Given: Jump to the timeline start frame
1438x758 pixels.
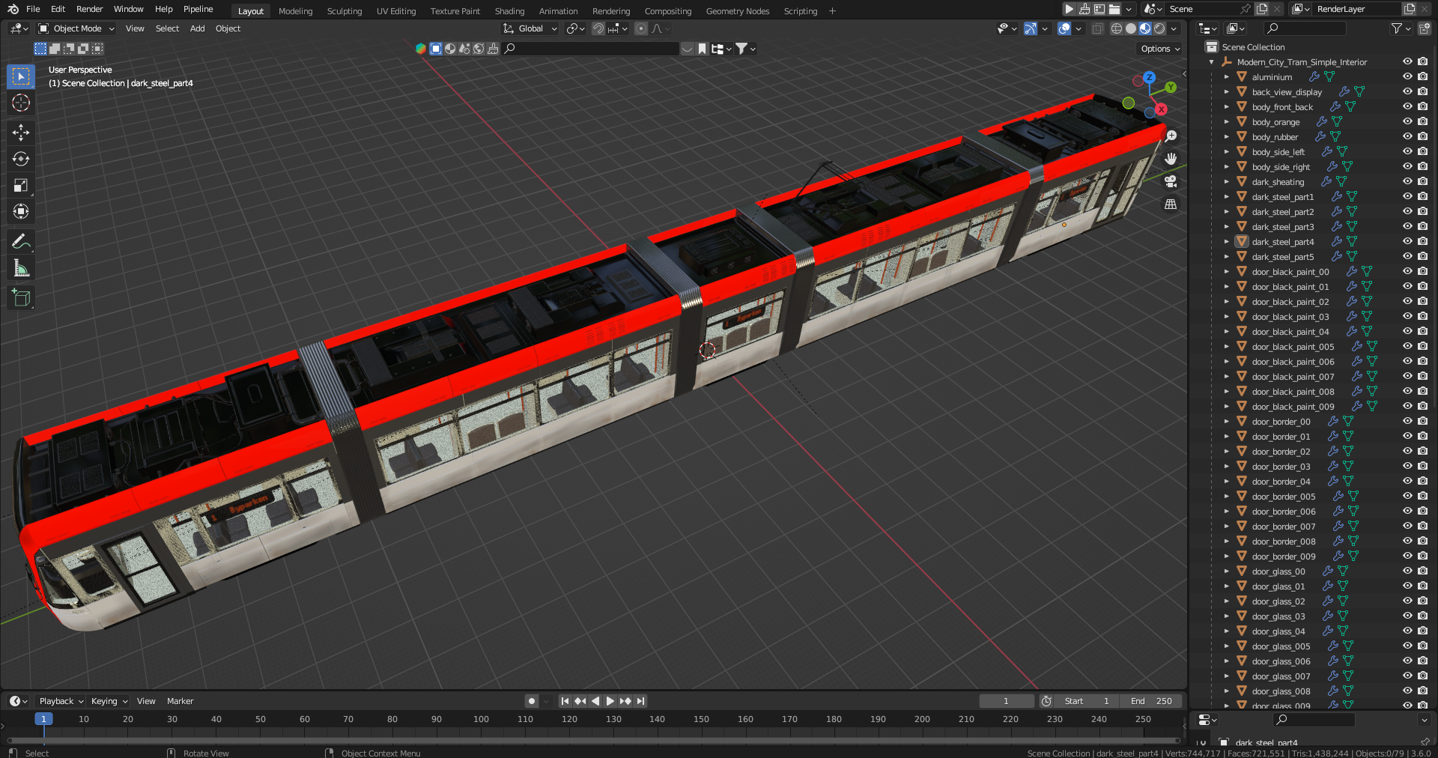Looking at the screenshot, I should pyautogui.click(x=565, y=701).
